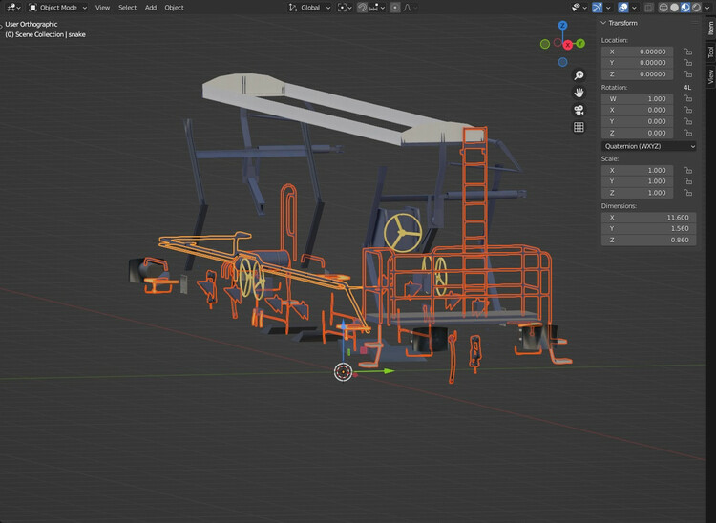The height and width of the screenshot is (523, 716).
Task: Toggle the snapping magnet icon
Action: point(362,8)
